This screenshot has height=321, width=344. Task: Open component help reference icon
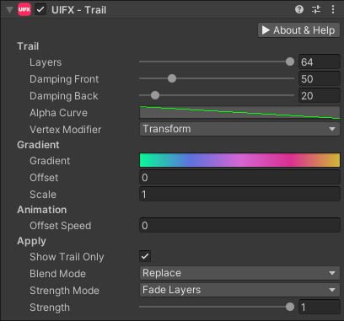tap(299, 9)
